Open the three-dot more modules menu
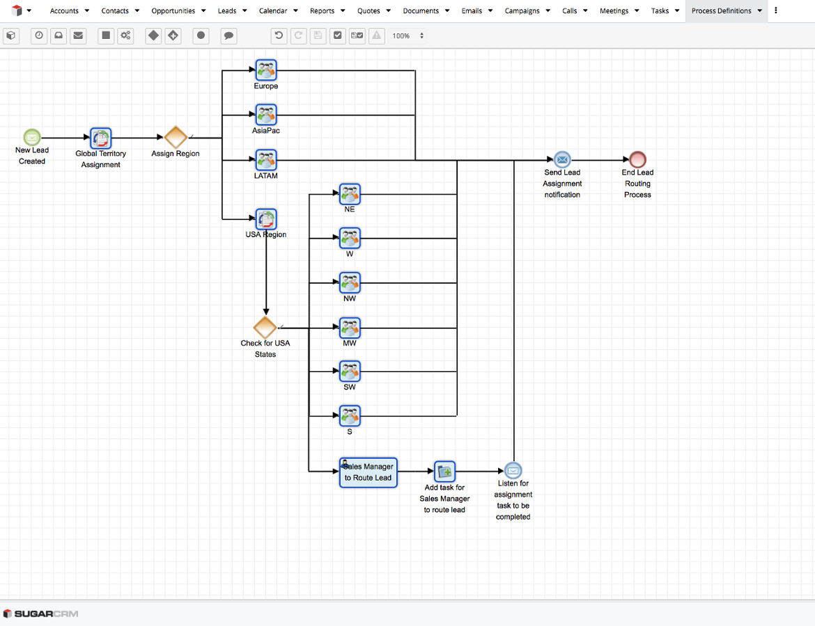Screen dimensions: 815x626 776,10
